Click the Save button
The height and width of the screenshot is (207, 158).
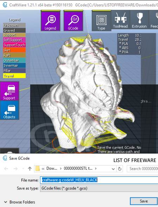[144, 201]
